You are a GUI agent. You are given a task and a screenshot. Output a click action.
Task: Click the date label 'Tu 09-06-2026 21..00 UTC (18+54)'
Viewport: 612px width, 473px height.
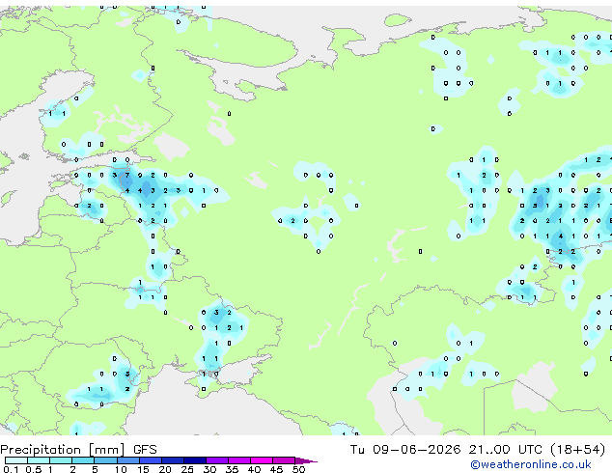pos(478,450)
